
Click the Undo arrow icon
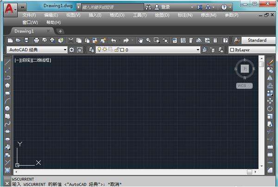(114, 41)
